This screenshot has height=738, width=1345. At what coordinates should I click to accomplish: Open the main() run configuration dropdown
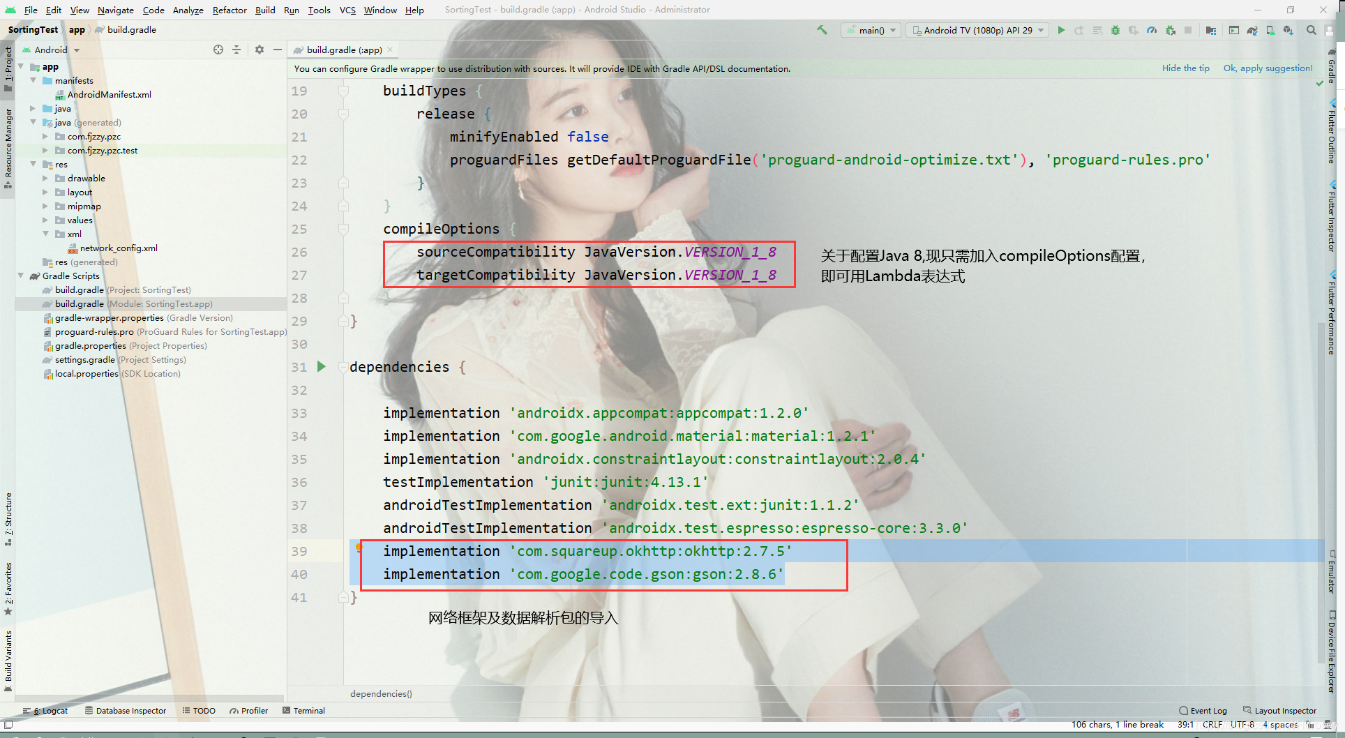[x=871, y=30]
